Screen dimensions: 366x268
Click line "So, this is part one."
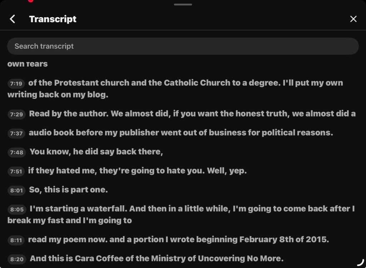68,190
